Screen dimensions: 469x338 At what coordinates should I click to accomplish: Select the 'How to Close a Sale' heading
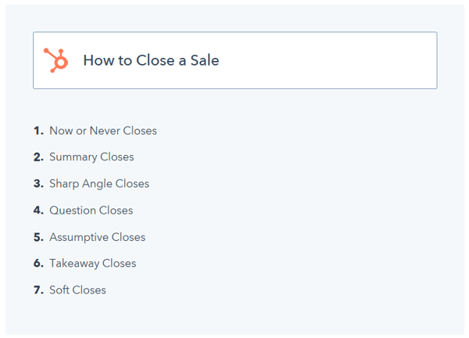pyautogui.click(x=151, y=60)
